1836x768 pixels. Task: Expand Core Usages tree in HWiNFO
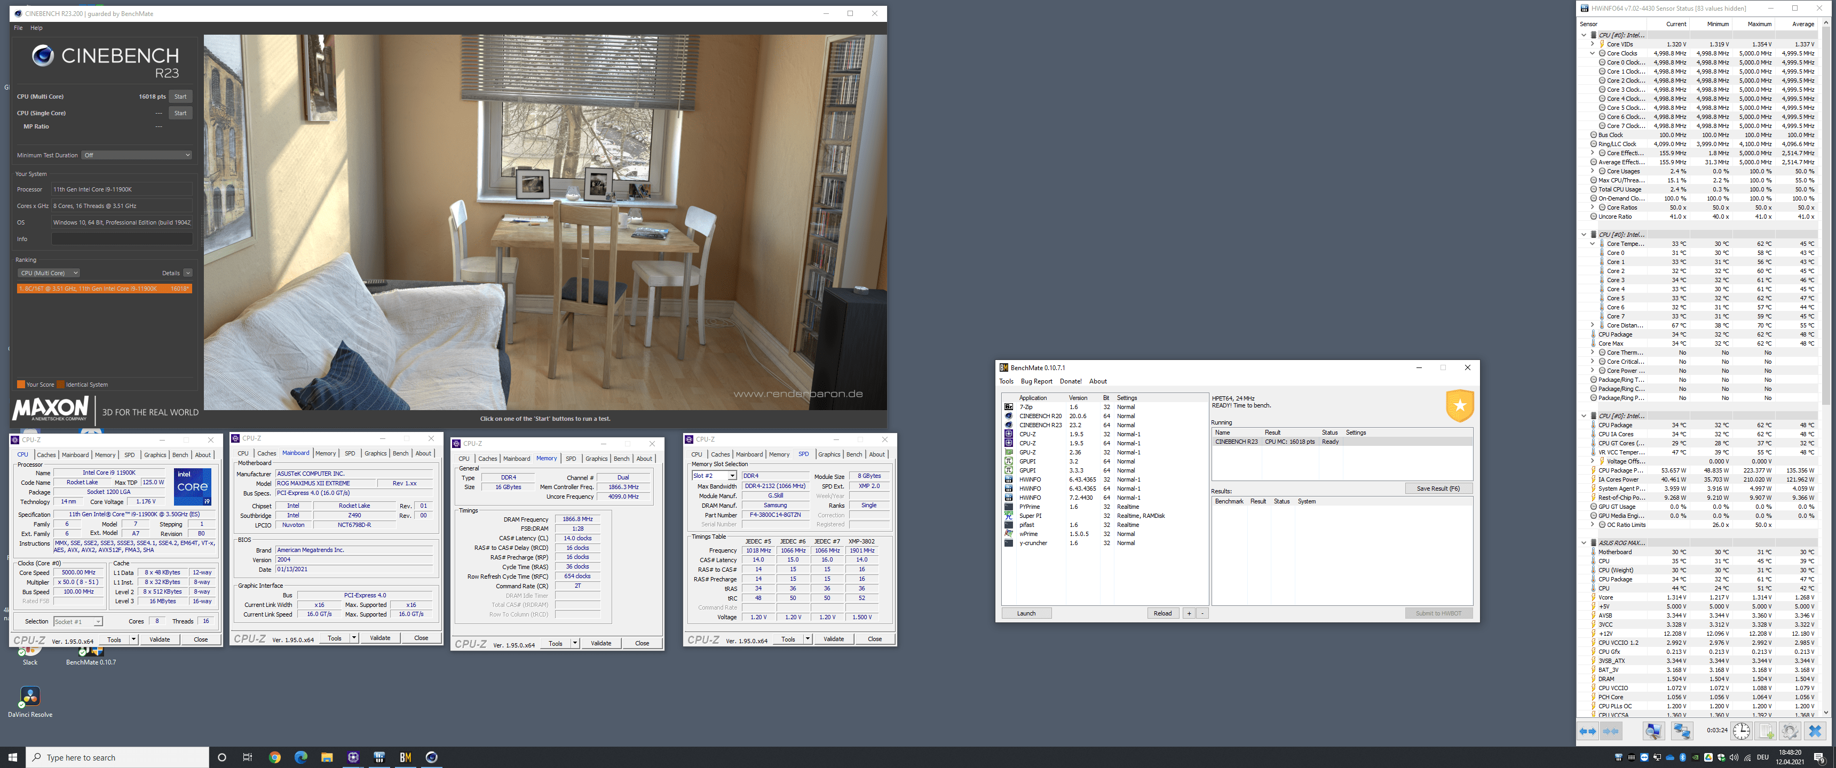[x=1592, y=171]
